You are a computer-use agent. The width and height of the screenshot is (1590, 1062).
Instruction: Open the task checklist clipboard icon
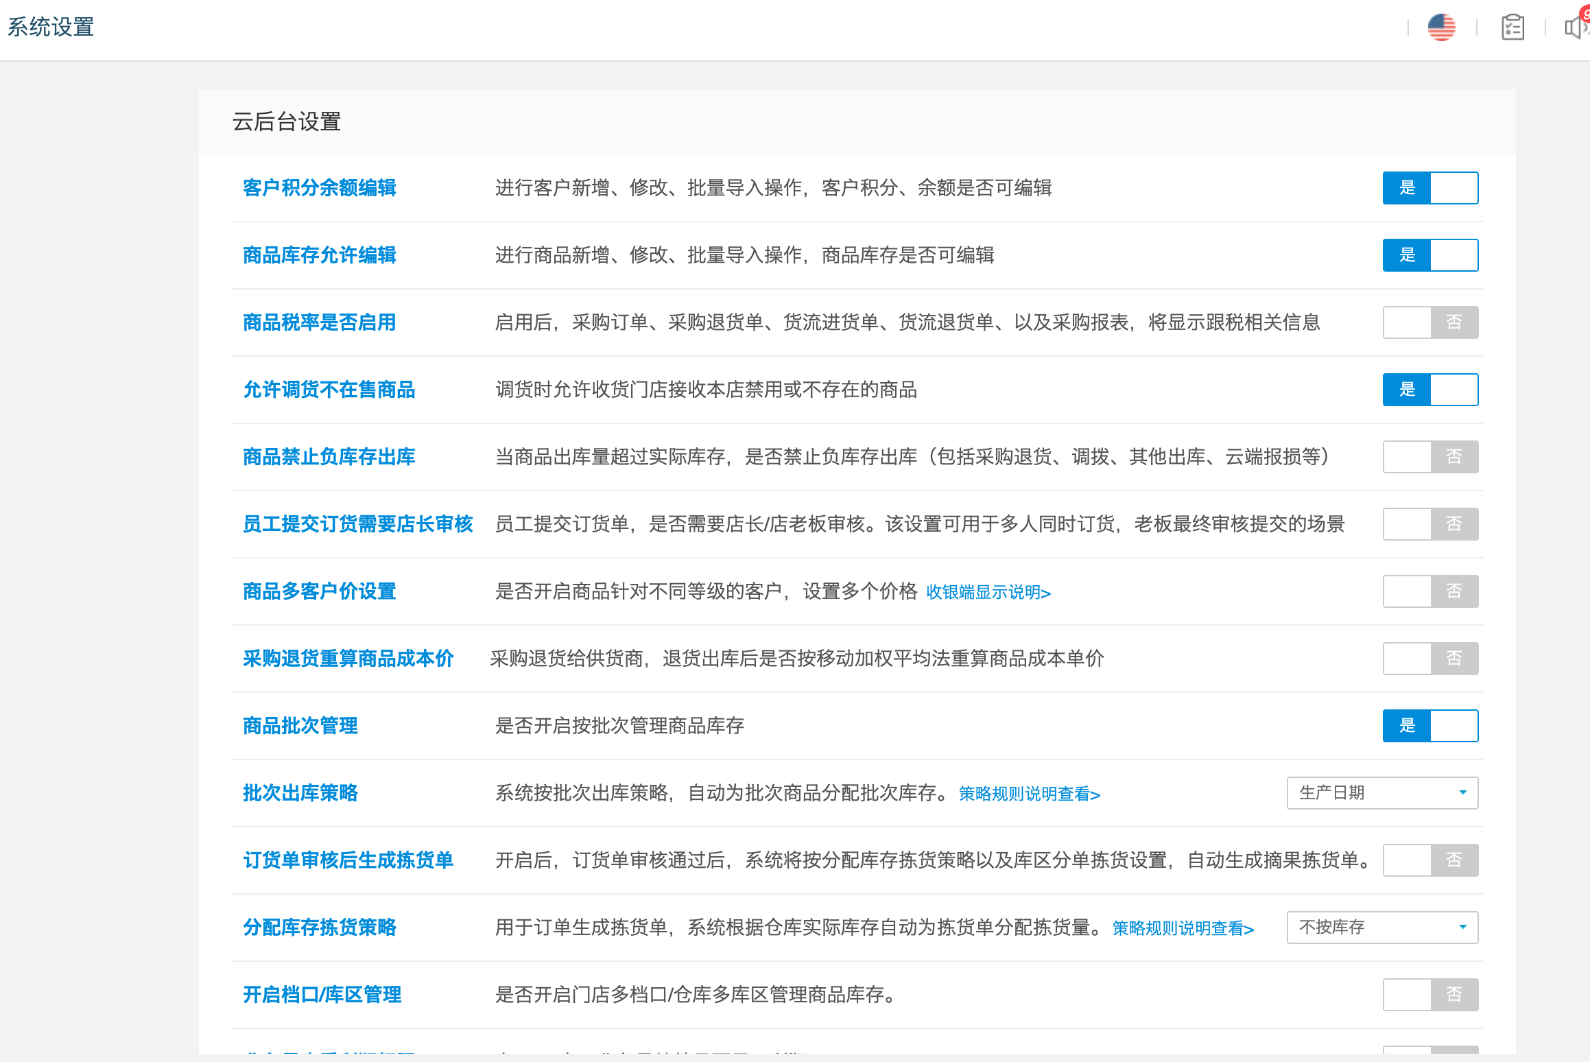click(1512, 27)
